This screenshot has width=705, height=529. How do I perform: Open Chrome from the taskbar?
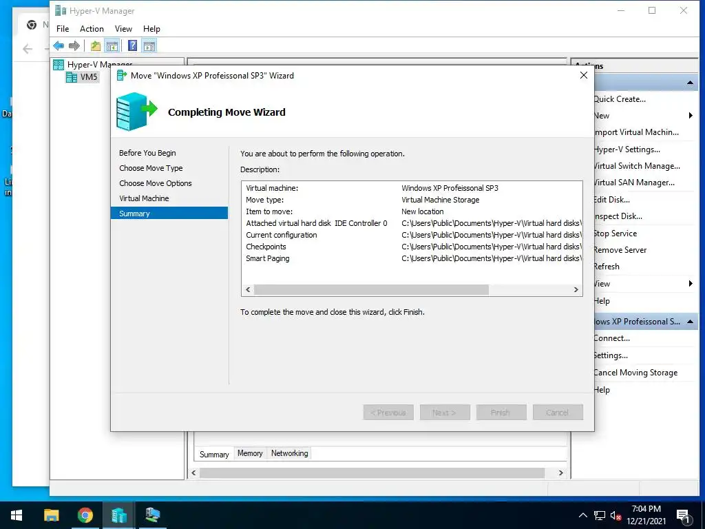tap(85, 515)
